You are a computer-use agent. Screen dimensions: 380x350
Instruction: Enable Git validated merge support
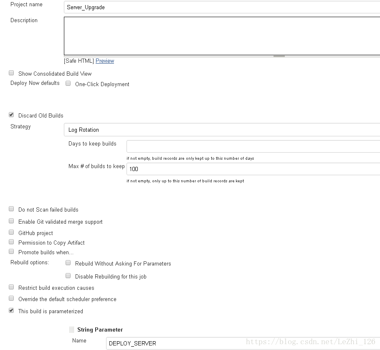coord(11,221)
